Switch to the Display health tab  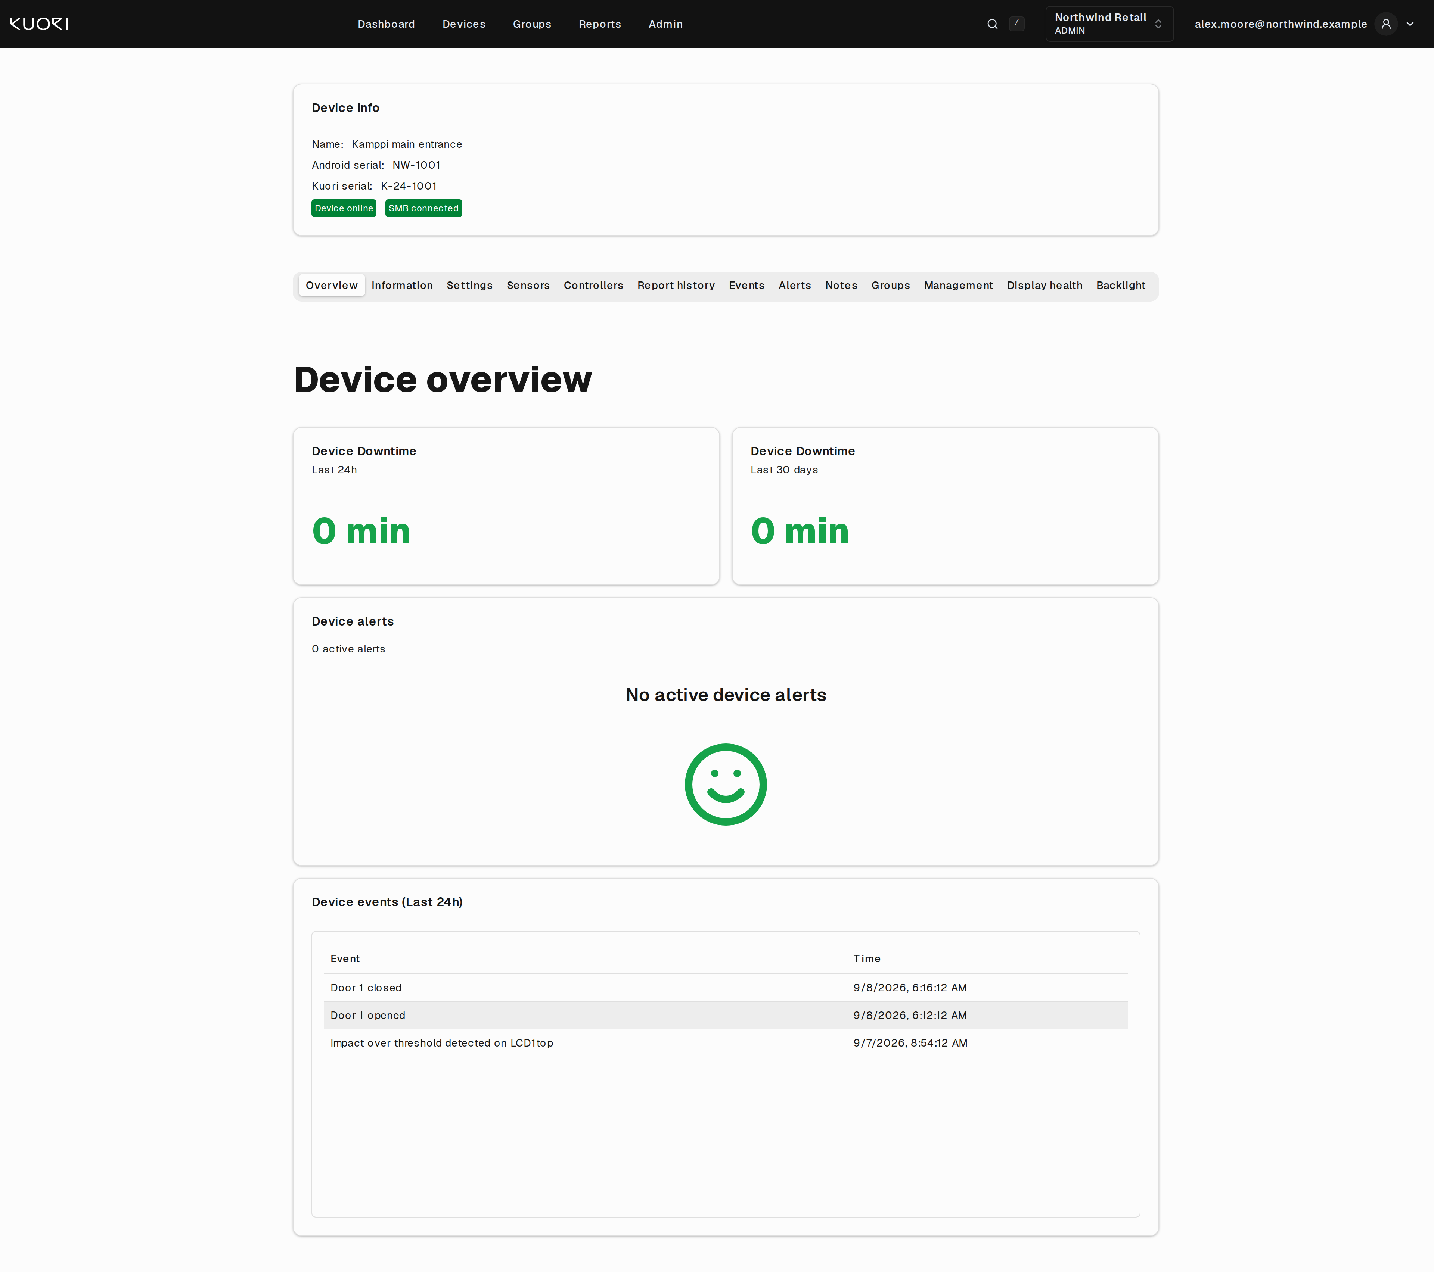(x=1044, y=286)
